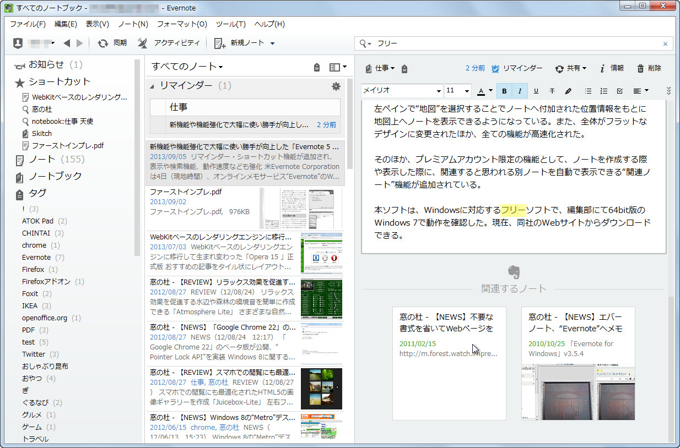Viewport: 680px width, 448px height.
Task: Open the フォーマット(O) menu
Action: [182, 24]
